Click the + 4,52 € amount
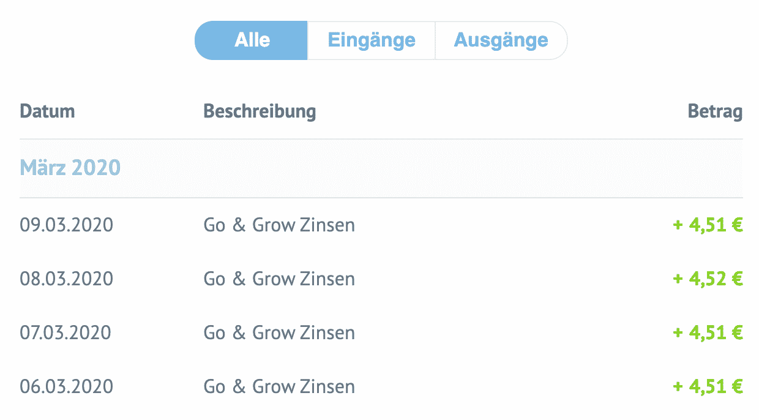Image resolution: width=759 pixels, height=420 pixels. [x=708, y=279]
